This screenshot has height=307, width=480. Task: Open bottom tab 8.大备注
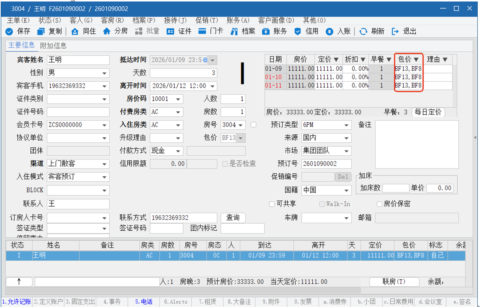[x=239, y=302]
